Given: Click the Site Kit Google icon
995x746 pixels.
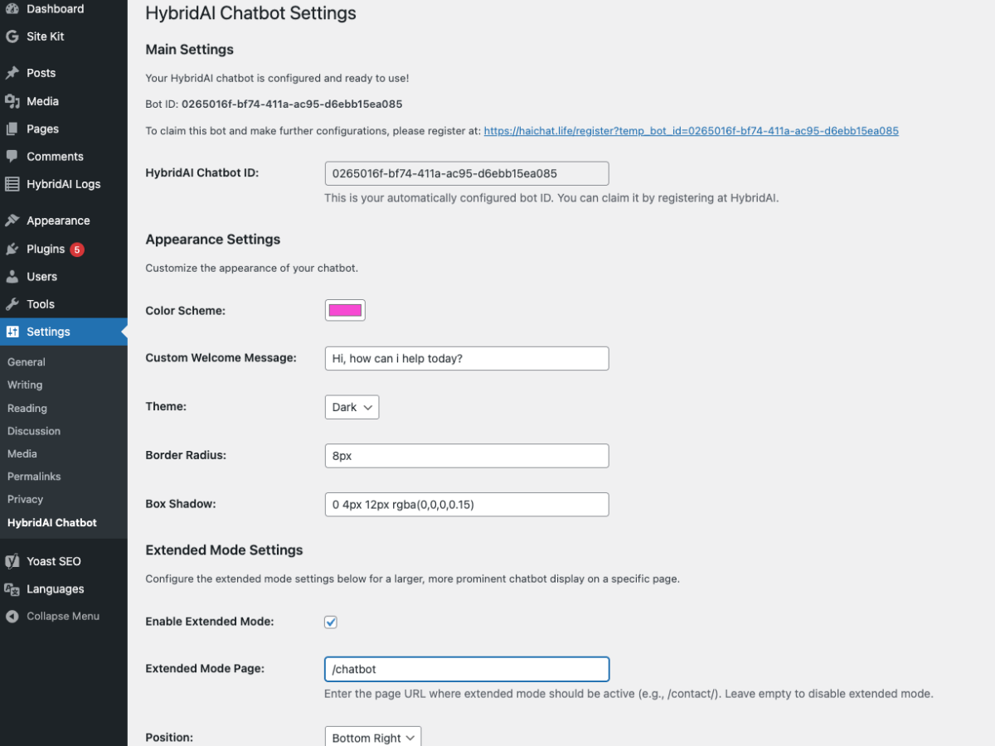Looking at the screenshot, I should (x=12, y=36).
